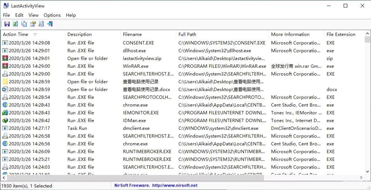Select the dmclient.exe Task Run row
This screenshot has height=190, width=371.
[x=136, y=128]
